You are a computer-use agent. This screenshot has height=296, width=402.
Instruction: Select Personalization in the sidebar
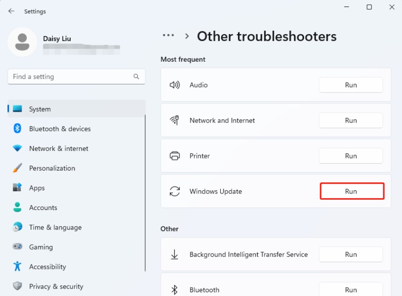76,168
